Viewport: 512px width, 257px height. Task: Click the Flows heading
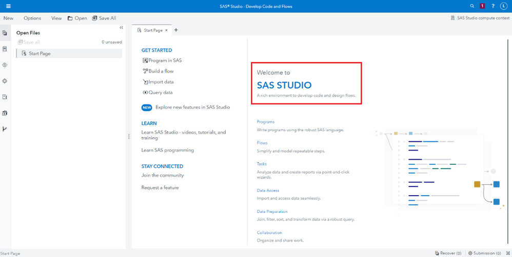(x=262, y=143)
